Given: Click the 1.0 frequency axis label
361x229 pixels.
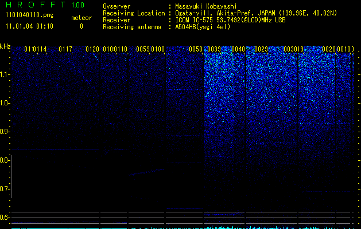Looking at the screenshot, I should pos(4,103).
